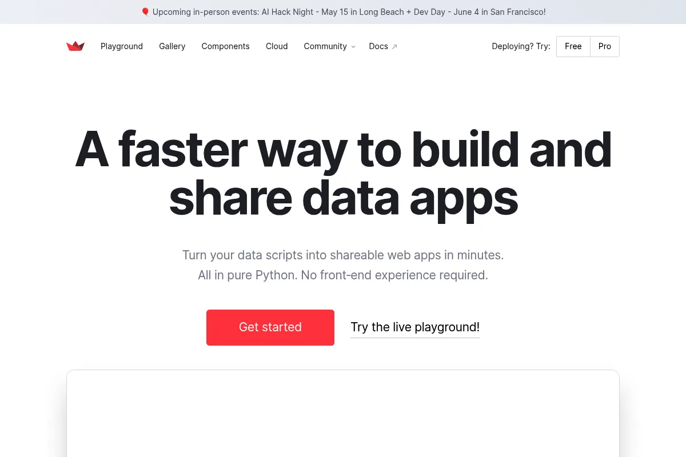Go to the Gallery page
686x457 pixels.
coord(172,46)
